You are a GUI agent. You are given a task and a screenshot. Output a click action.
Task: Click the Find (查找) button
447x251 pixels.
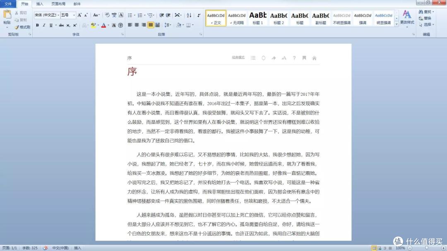coord(426,12)
